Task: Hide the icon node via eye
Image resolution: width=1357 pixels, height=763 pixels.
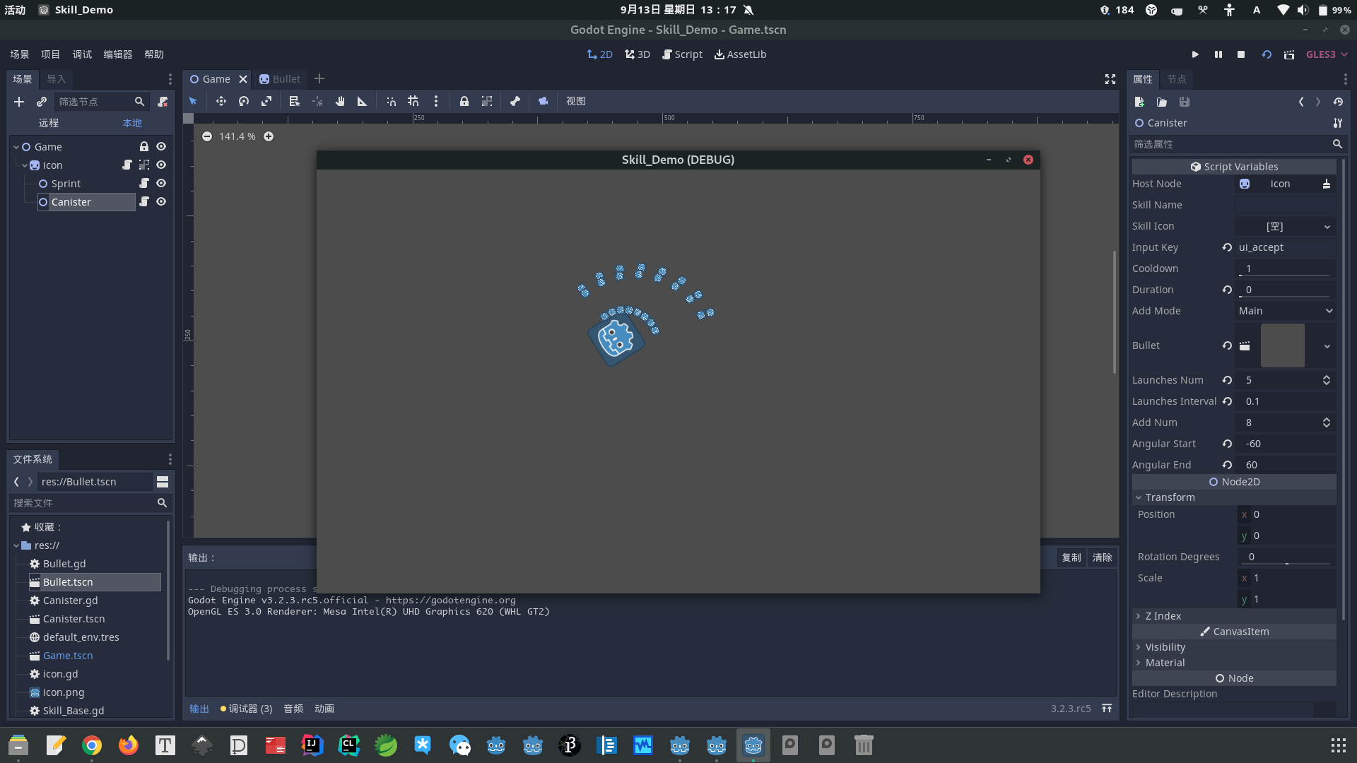Action: click(x=161, y=165)
